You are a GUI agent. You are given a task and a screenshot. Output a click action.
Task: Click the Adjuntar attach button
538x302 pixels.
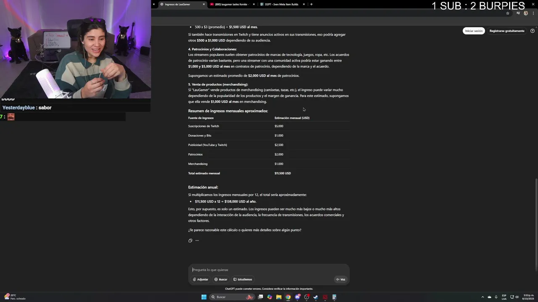[200, 279]
